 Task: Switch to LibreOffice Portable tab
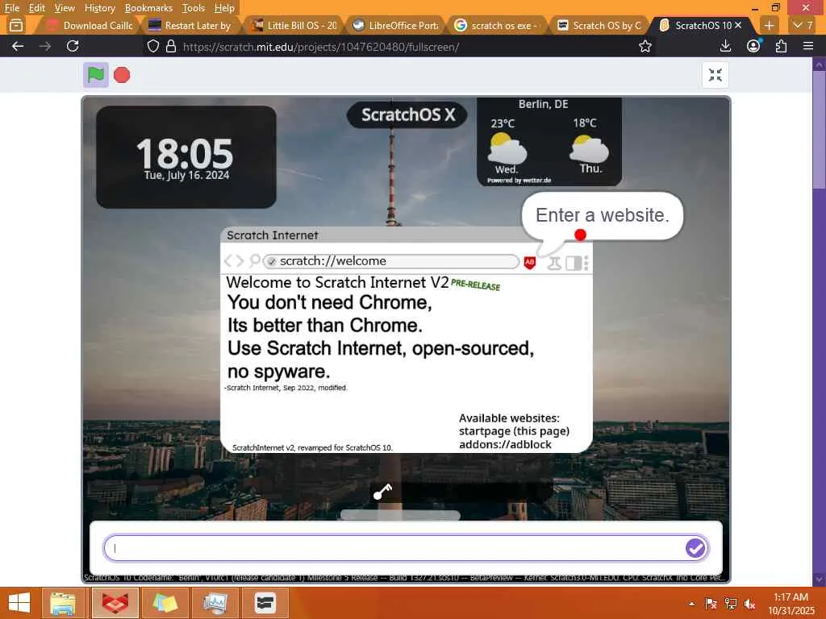[x=396, y=25]
